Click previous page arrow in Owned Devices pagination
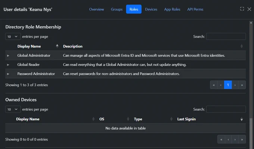The height and width of the screenshot is (149, 254). coord(228,139)
